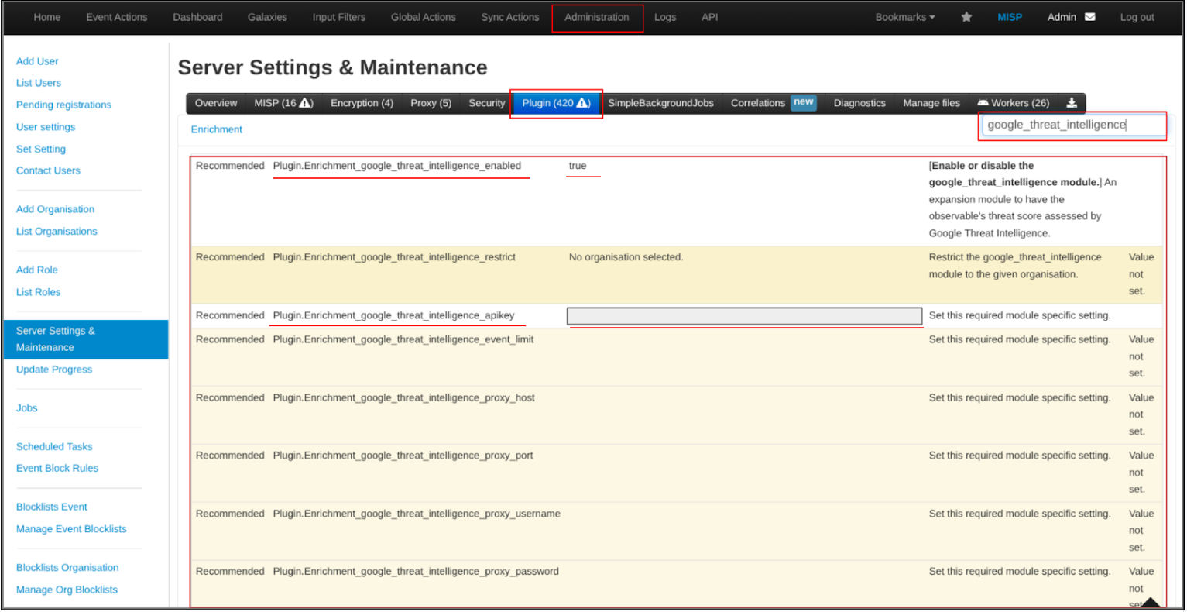The width and height of the screenshot is (1187, 612).
Task: Switch to the Correlations tab
Action: pyautogui.click(x=774, y=103)
